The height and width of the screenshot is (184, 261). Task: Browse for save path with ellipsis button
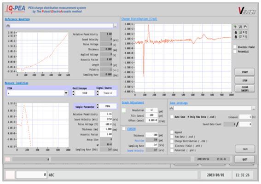[x=254, y=108]
